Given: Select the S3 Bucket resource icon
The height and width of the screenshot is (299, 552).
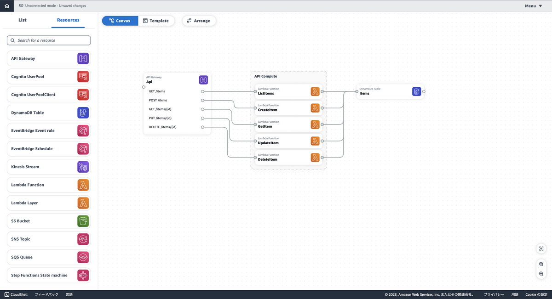Looking at the screenshot, I should coord(83,221).
